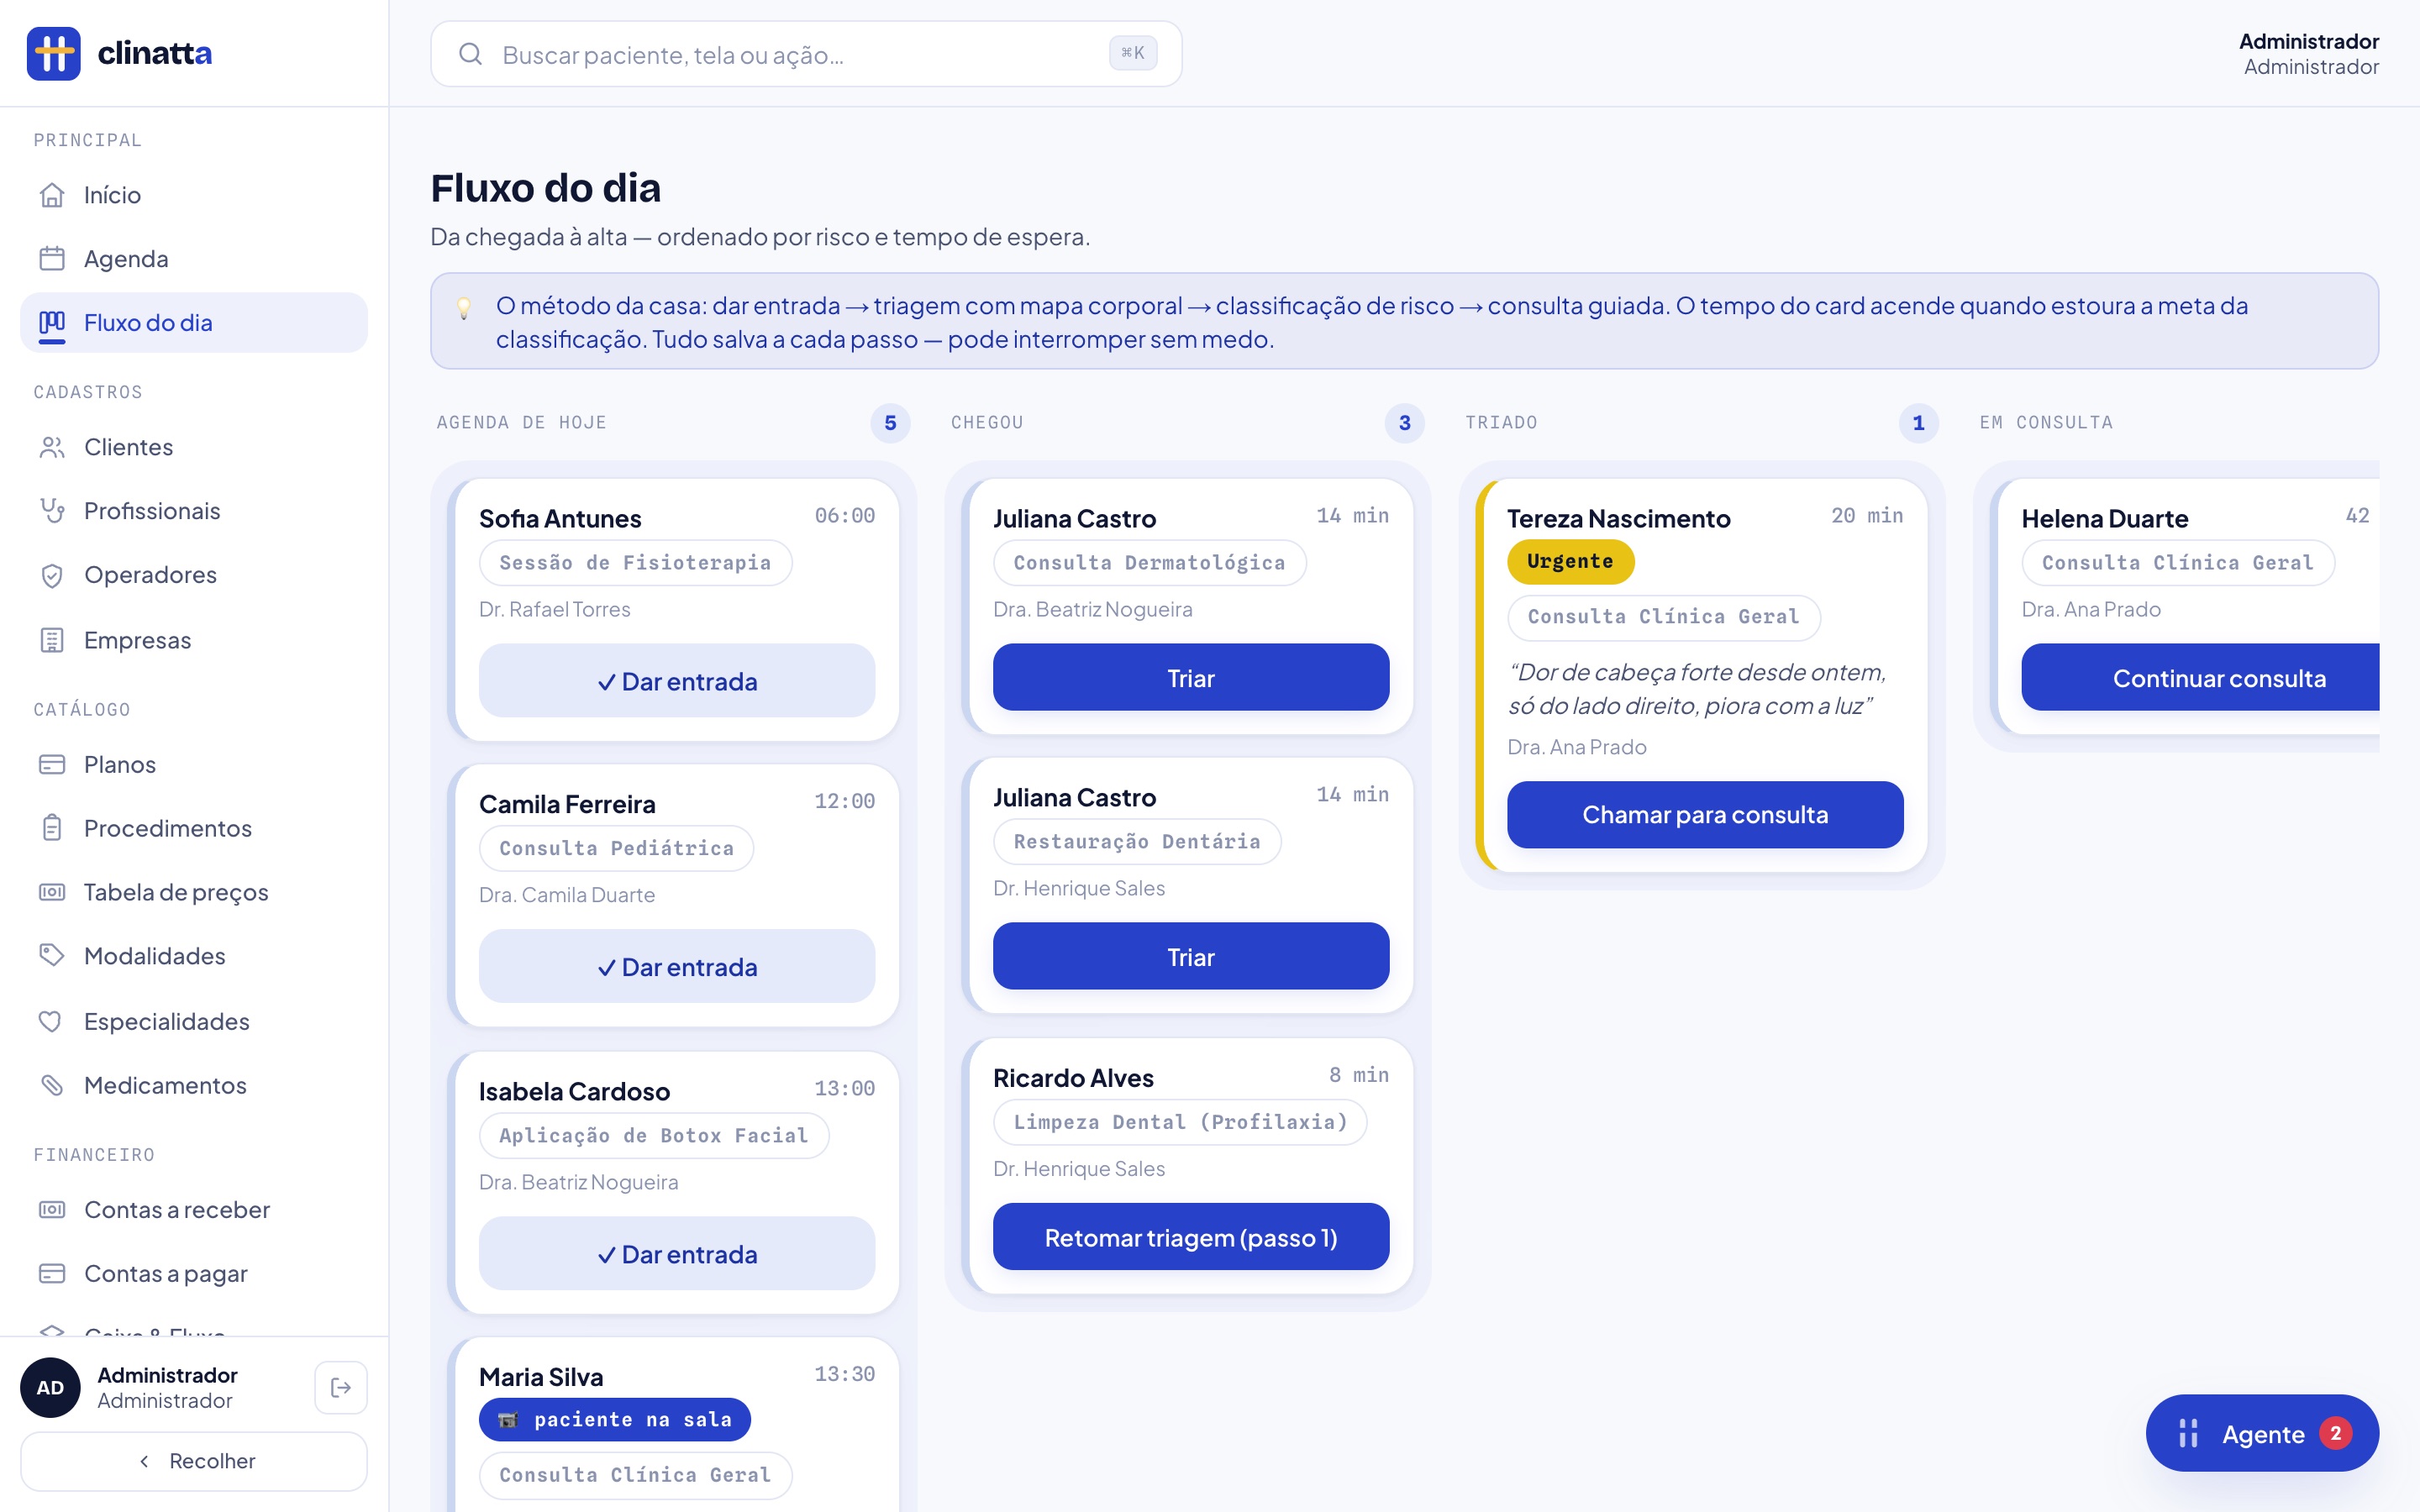This screenshot has width=2420, height=1512.
Task: Click the Clientes people icon
Action: coord(52,447)
